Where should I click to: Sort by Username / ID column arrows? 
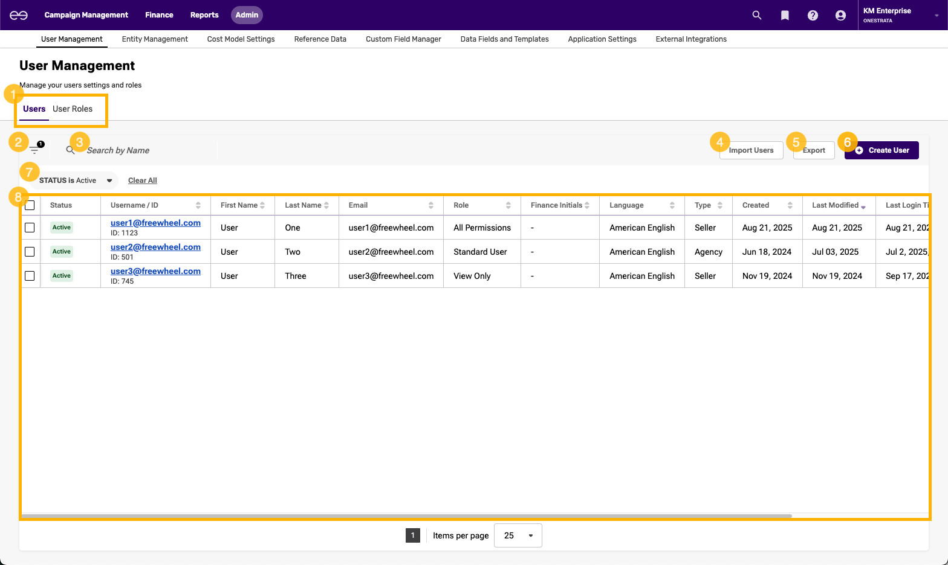[198, 205]
